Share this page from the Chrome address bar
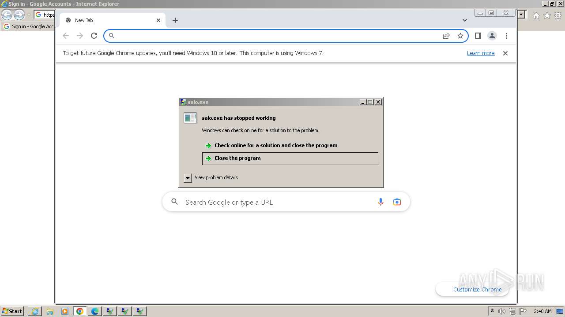The image size is (565, 317). click(x=446, y=36)
